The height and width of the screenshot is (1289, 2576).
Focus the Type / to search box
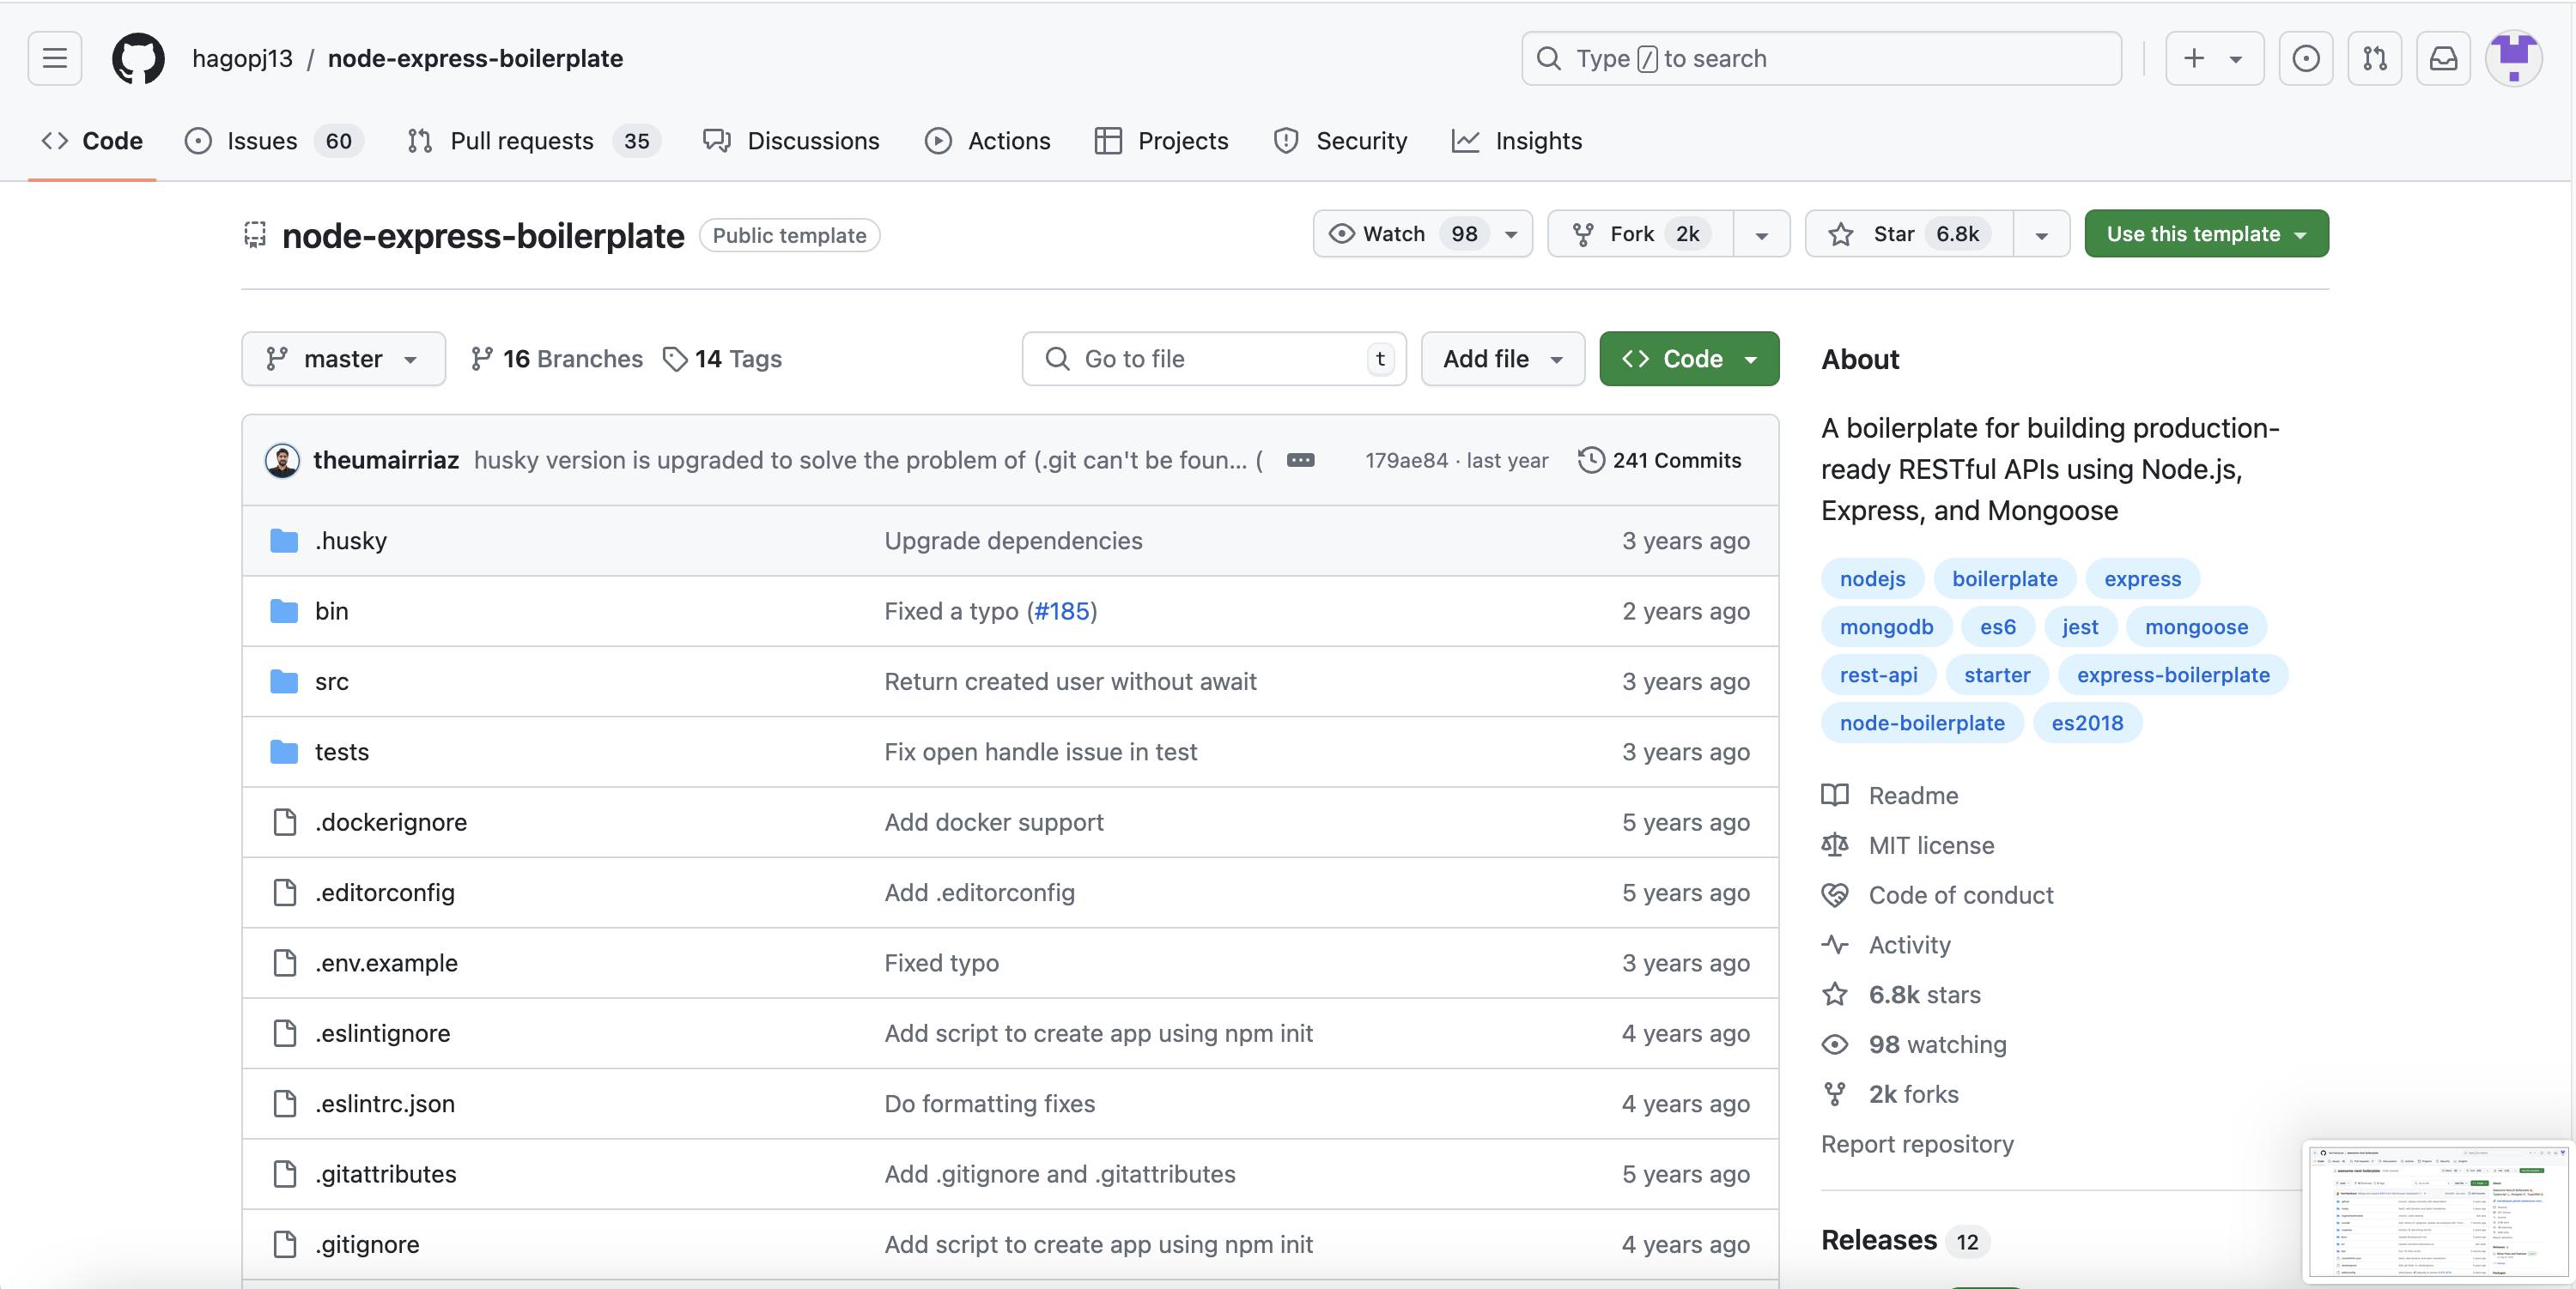coord(1821,58)
